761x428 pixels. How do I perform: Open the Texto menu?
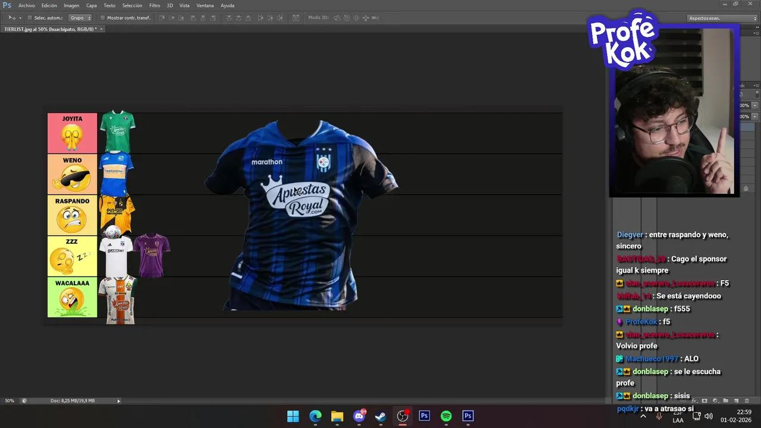pyautogui.click(x=109, y=5)
